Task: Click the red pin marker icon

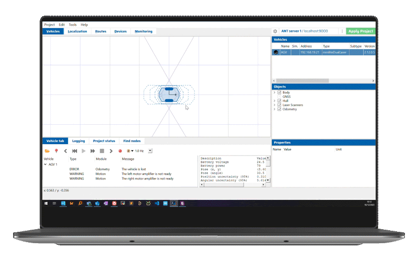Action: click(56, 151)
